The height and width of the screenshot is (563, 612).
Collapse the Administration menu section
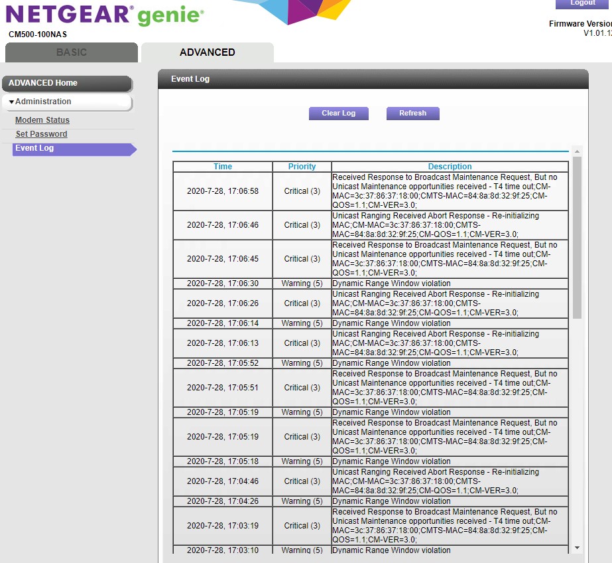[67, 102]
